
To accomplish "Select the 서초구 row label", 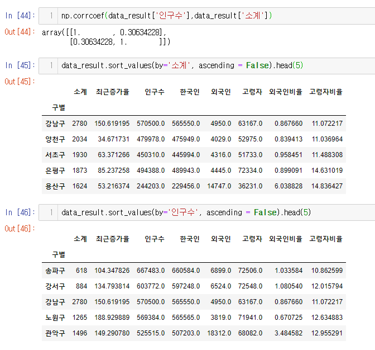I will [x=55, y=154].
